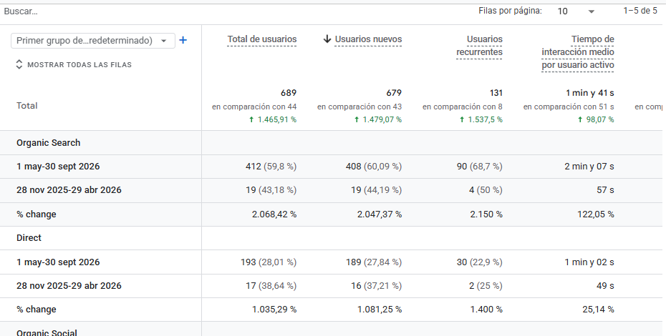The width and height of the screenshot is (666, 336).
Task: Click cell 49 s
Action: click(x=605, y=286)
